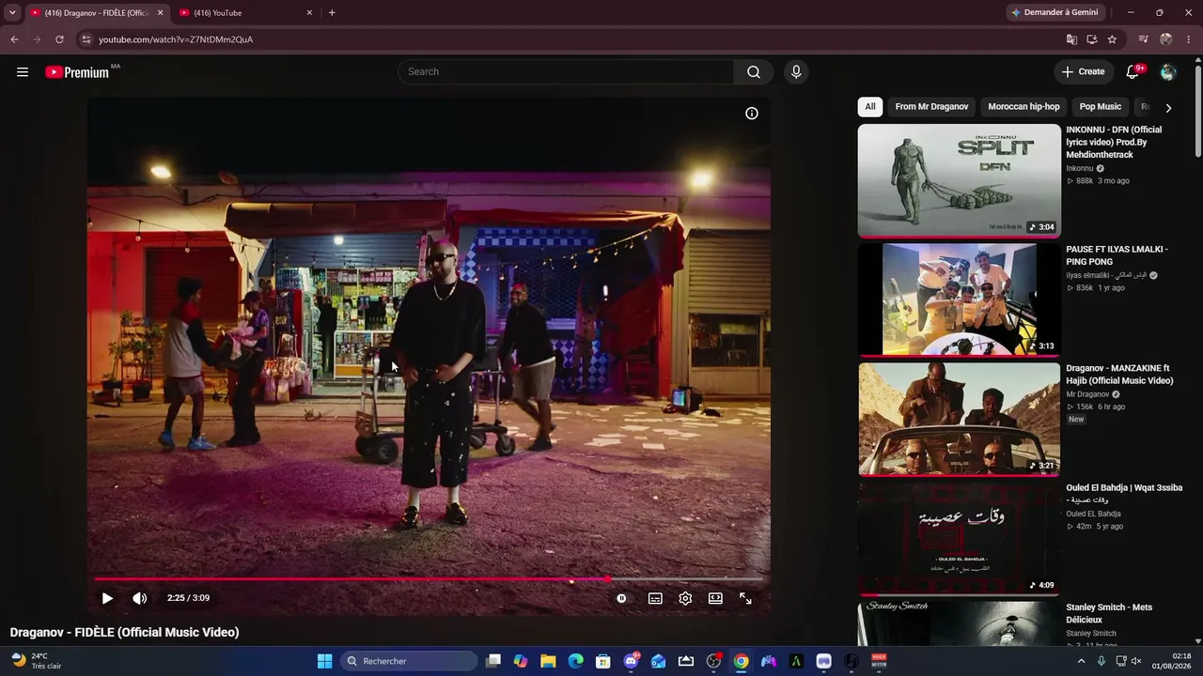Go to YouTube Premium home logo
The image size is (1203, 676).
coord(77,72)
